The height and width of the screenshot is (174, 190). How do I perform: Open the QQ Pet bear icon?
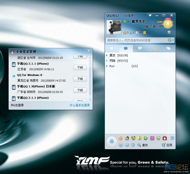(133, 138)
